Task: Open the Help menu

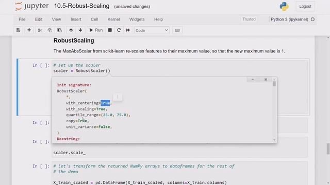Action: pyautogui.click(x=158, y=20)
